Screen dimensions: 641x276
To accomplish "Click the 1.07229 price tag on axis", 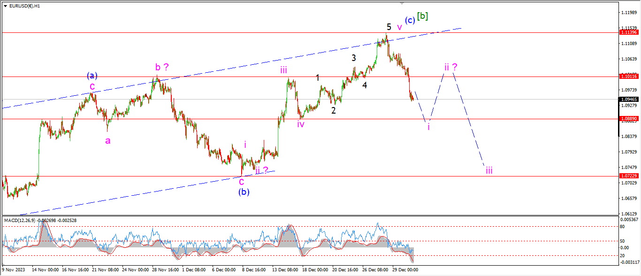I will pos(628,176).
